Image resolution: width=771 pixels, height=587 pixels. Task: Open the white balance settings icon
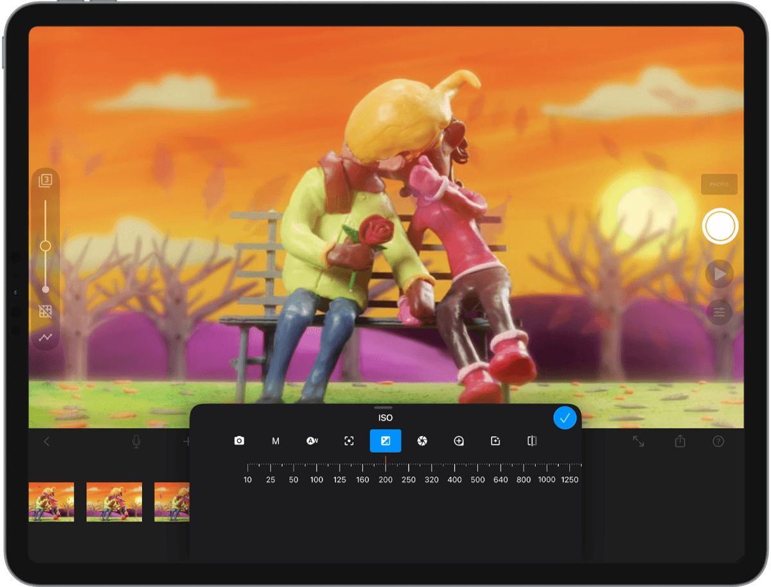point(312,441)
